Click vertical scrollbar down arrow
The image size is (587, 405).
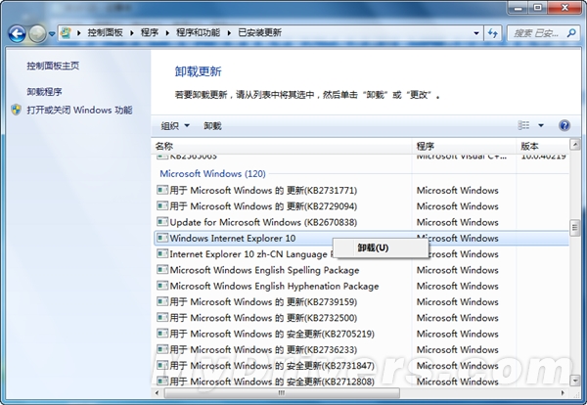click(574, 382)
